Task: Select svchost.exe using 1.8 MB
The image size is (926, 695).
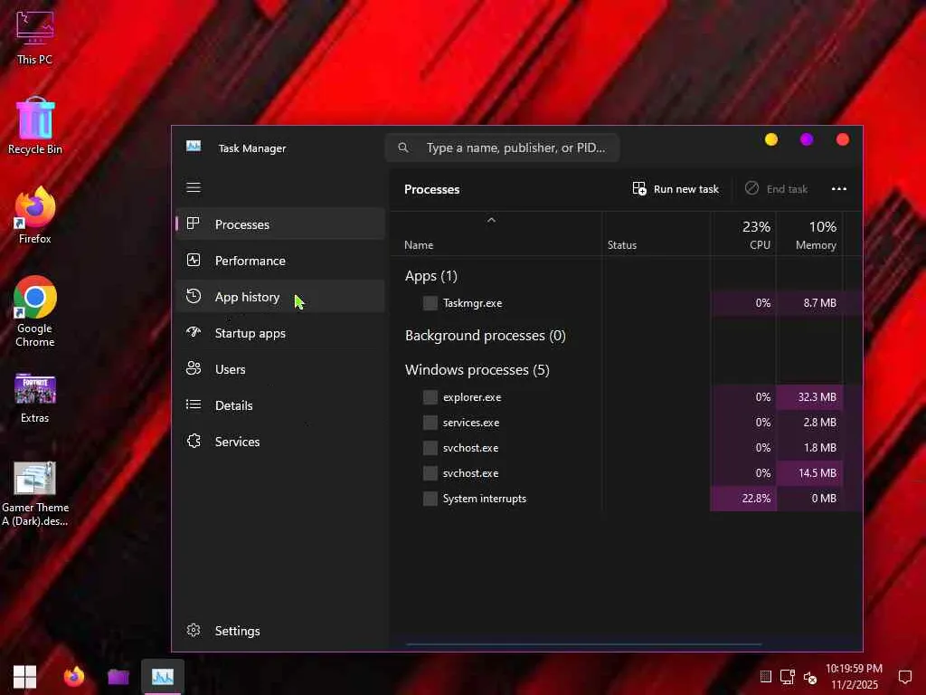Action: pyautogui.click(x=626, y=448)
